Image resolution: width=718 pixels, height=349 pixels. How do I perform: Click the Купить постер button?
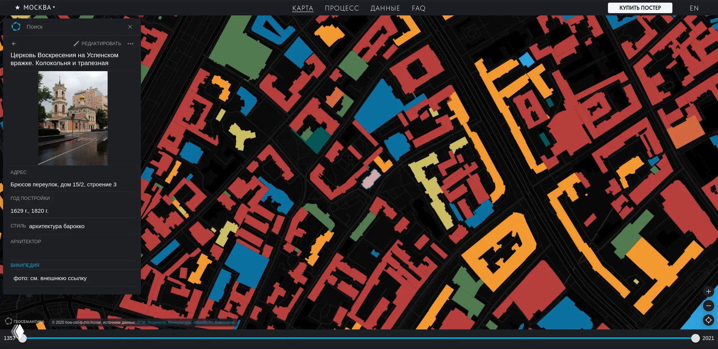[640, 8]
